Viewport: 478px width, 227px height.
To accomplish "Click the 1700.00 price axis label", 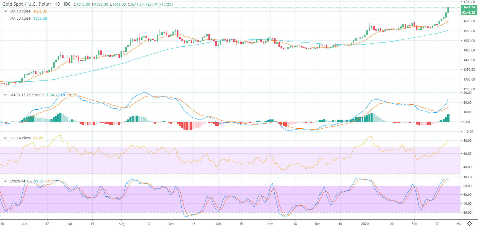I will [469, 2].
